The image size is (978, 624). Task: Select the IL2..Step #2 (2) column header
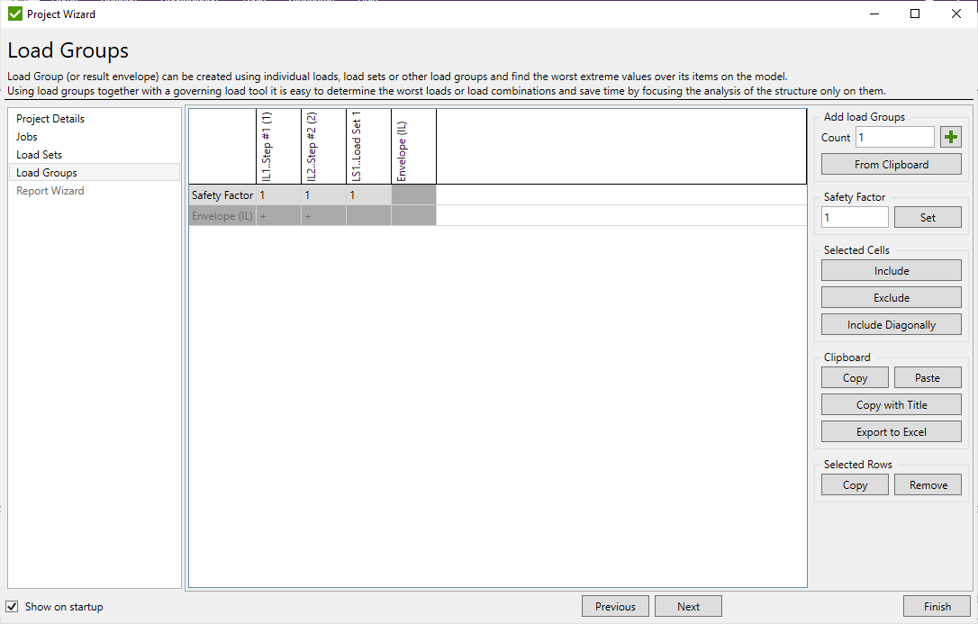click(323, 147)
